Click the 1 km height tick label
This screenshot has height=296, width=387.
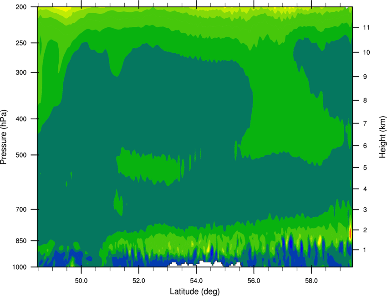[x=365, y=250]
